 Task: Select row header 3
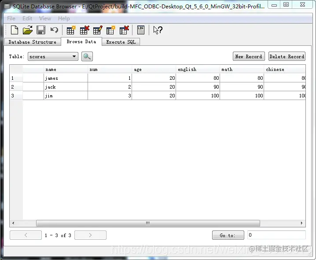pyautogui.click(x=16, y=96)
